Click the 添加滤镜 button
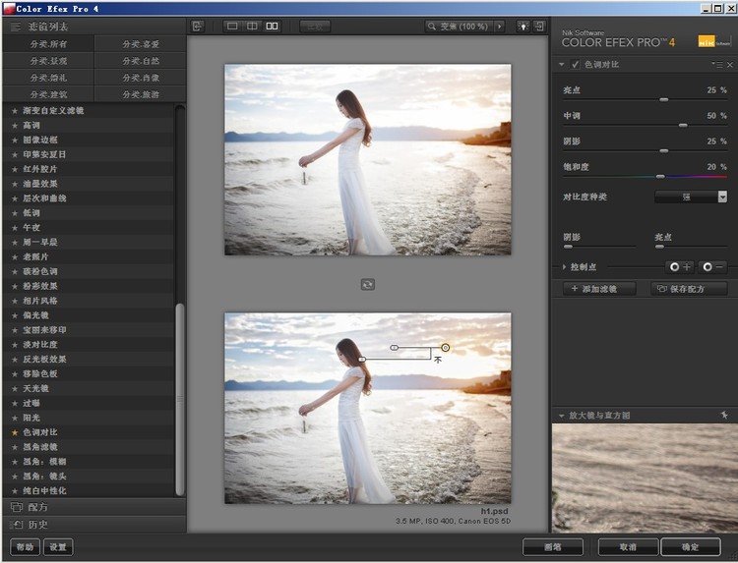Image resolution: width=738 pixels, height=563 pixels. [x=599, y=289]
